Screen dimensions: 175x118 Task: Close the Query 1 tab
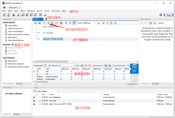(x=42, y=19)
